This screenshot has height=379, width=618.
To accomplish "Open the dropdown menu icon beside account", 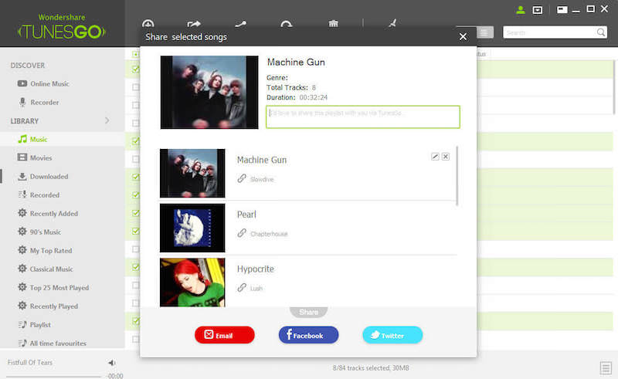I will (x=537, y=10).
